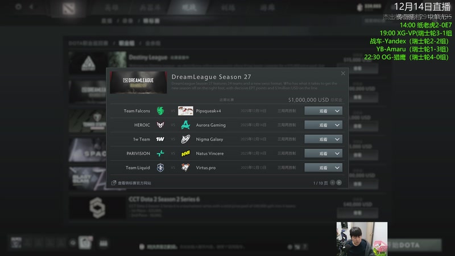
Task: Click the 1w Team logo icon
Action: [x=160, y=139]
